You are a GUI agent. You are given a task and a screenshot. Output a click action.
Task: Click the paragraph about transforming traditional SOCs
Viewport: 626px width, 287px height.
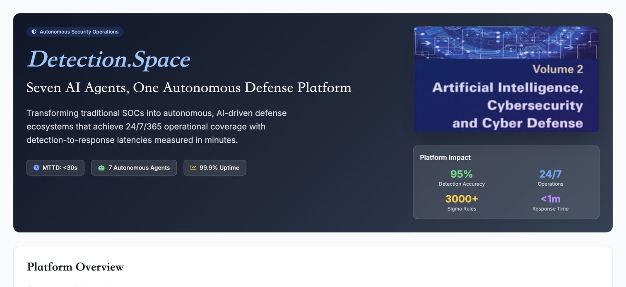pos(156,127)
